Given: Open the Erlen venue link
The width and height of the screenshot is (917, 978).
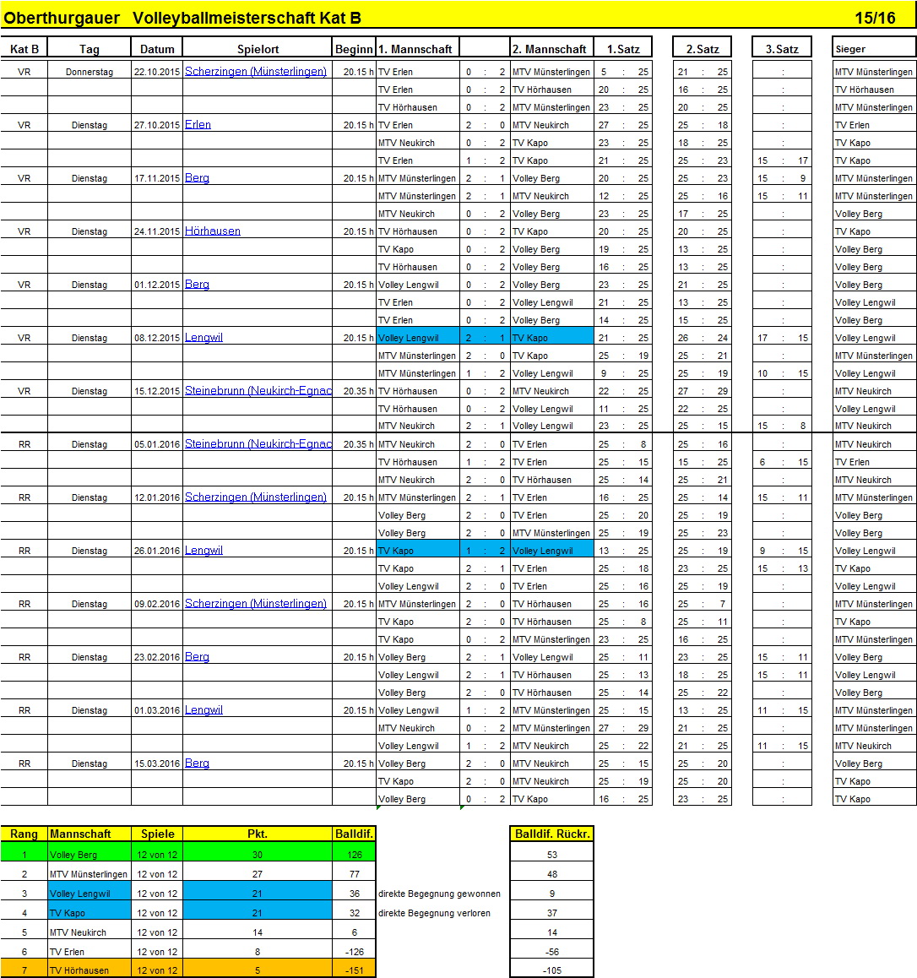Looking at the screenshot, I should coord(198,125).
